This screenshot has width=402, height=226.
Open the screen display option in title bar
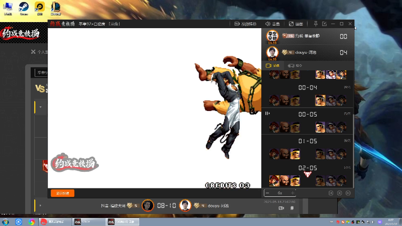(x=296, y=24)
